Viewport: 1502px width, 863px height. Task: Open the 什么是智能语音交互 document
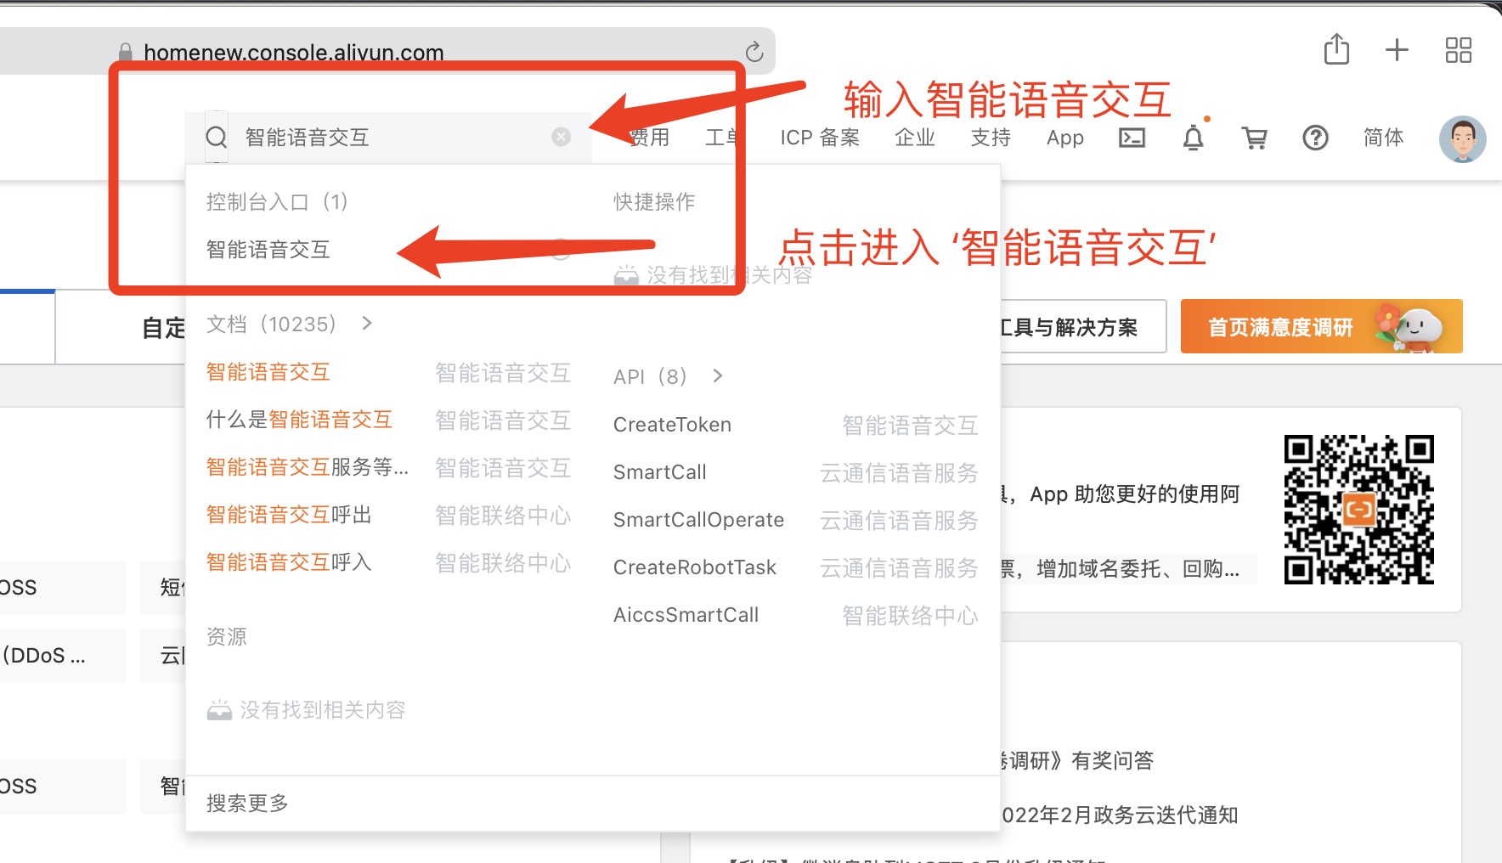tap(299, 420)
